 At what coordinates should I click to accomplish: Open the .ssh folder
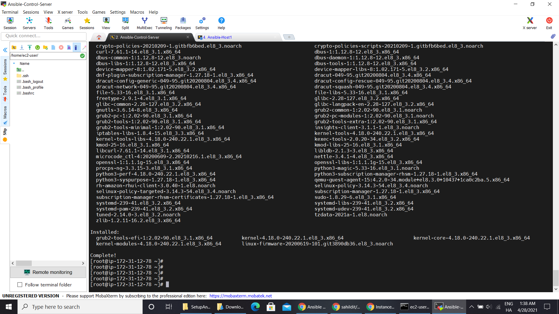tap(25, 76)
